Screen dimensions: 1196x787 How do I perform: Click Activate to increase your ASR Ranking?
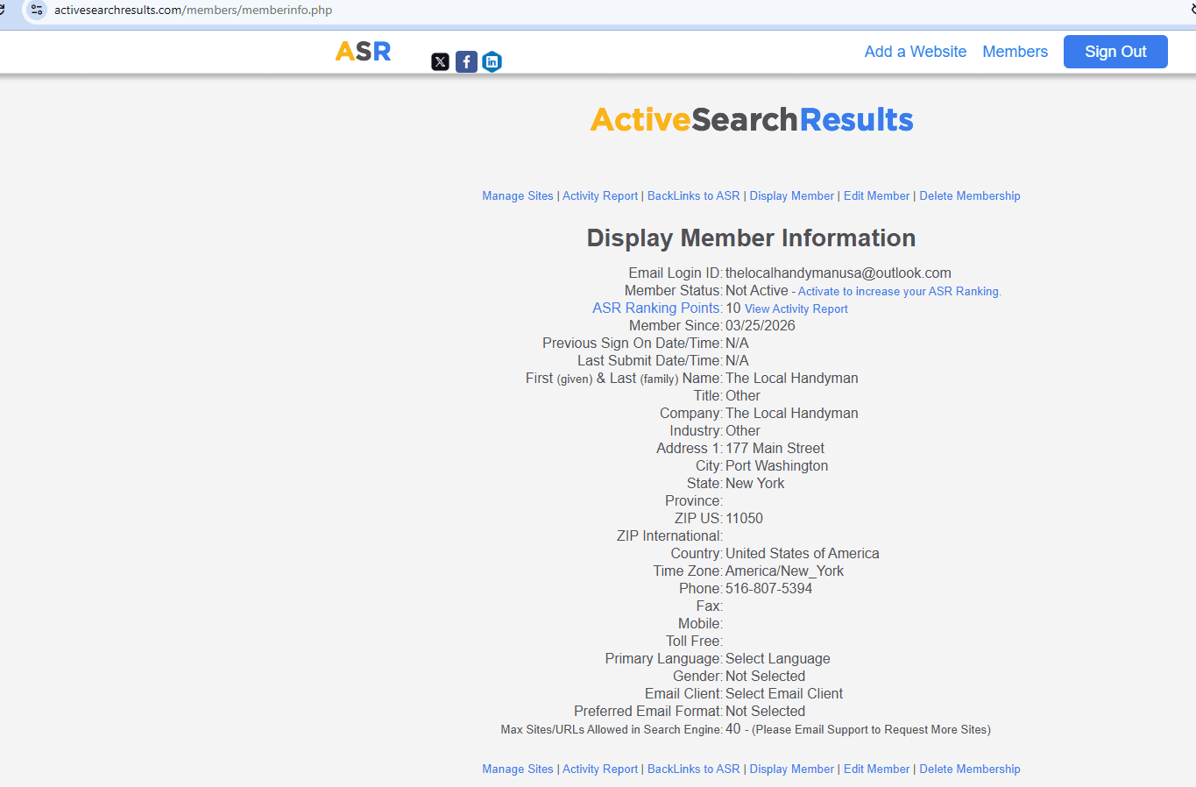click(x=899, y=292)
